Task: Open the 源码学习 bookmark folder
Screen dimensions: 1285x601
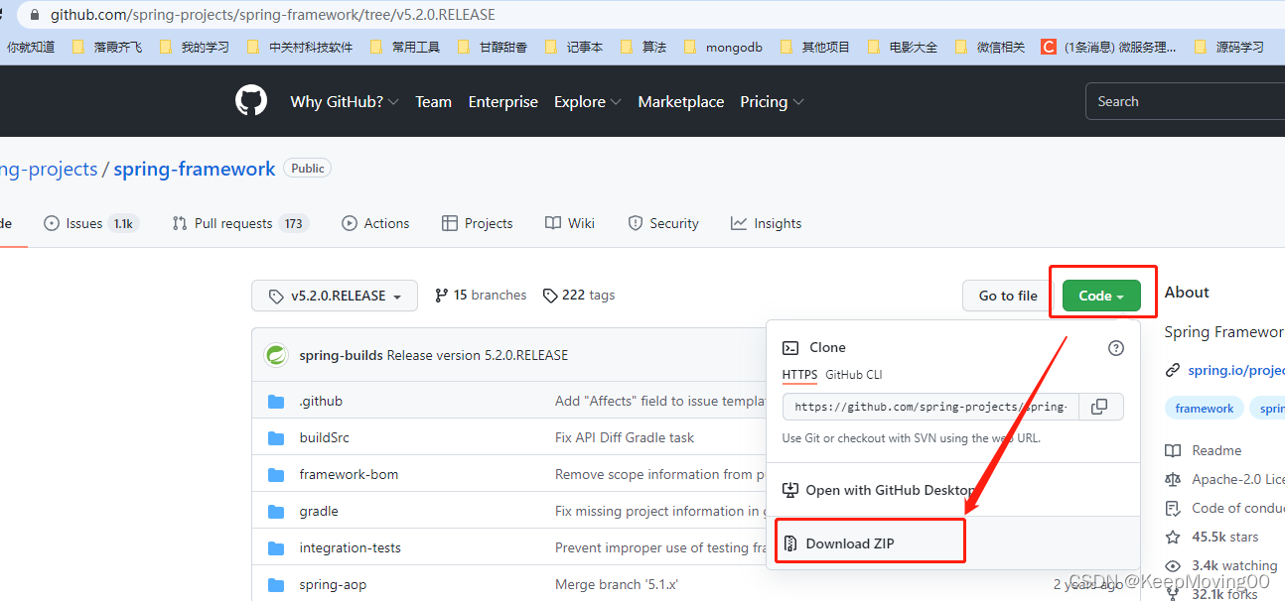Action: (1229, 47)
